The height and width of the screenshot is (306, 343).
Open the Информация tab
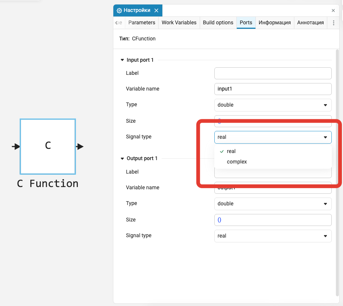(x=275, y=23)
